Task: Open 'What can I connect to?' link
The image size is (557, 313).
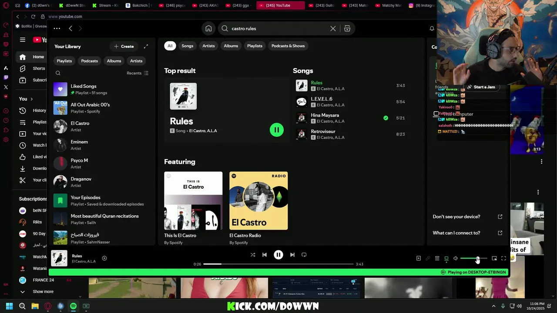Action: tap(468, 233)
